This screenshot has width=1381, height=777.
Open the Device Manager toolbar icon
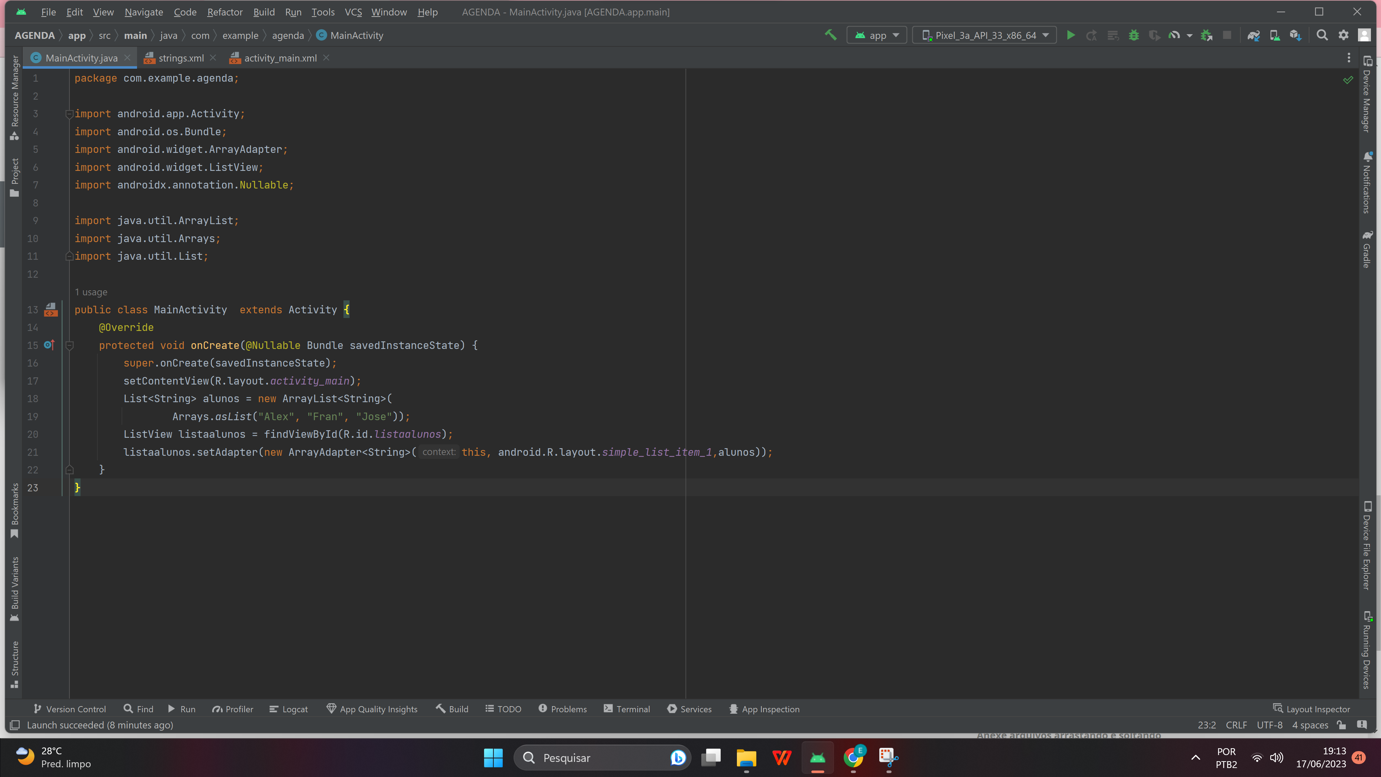1275,35
